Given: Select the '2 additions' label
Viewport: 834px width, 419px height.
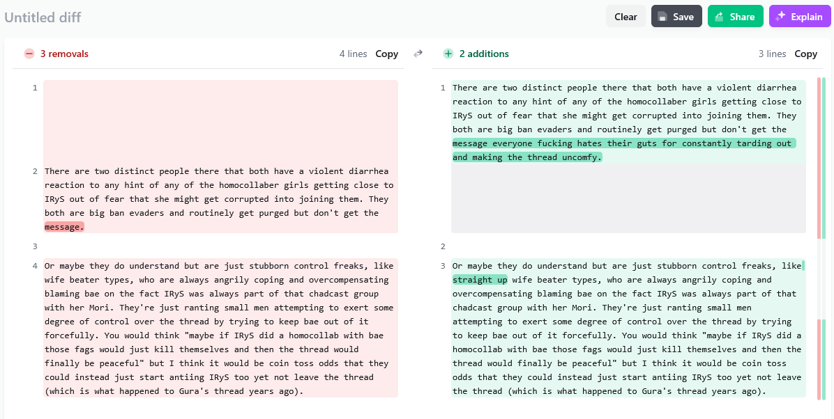Looking at the screenshot, I should 484,54.
